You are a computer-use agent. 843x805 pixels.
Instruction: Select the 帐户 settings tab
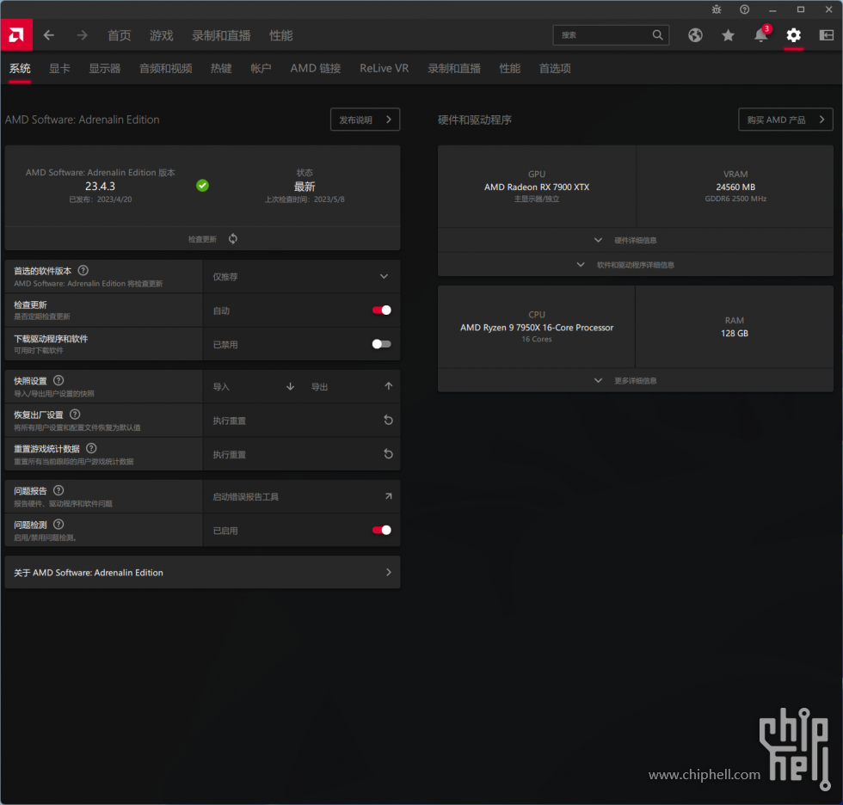click(x=261, y=68)
